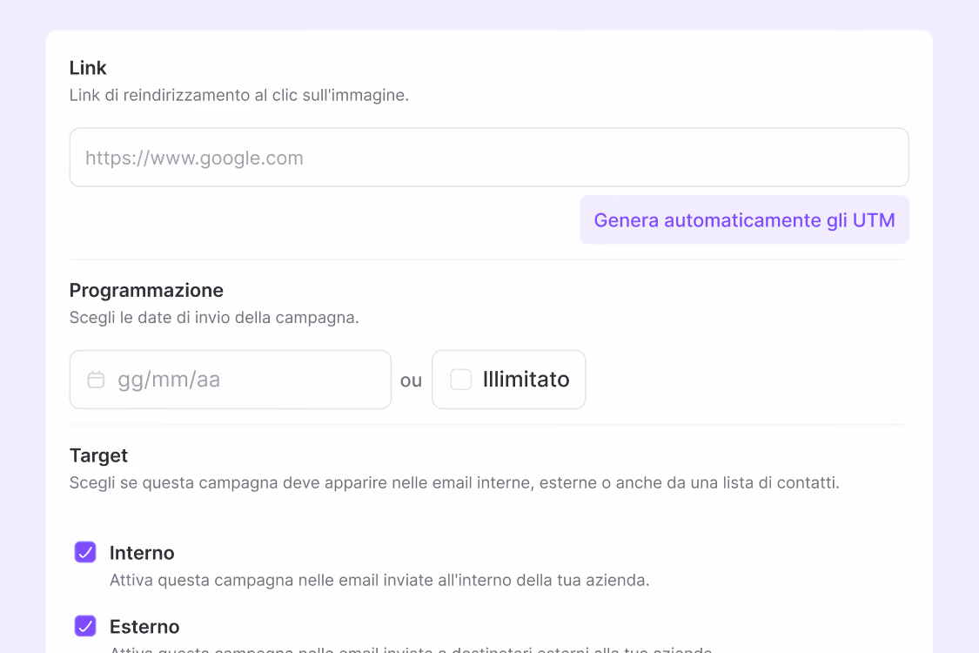Click the 'ou' separator text

pyautogui.click(x=411, y=380)
